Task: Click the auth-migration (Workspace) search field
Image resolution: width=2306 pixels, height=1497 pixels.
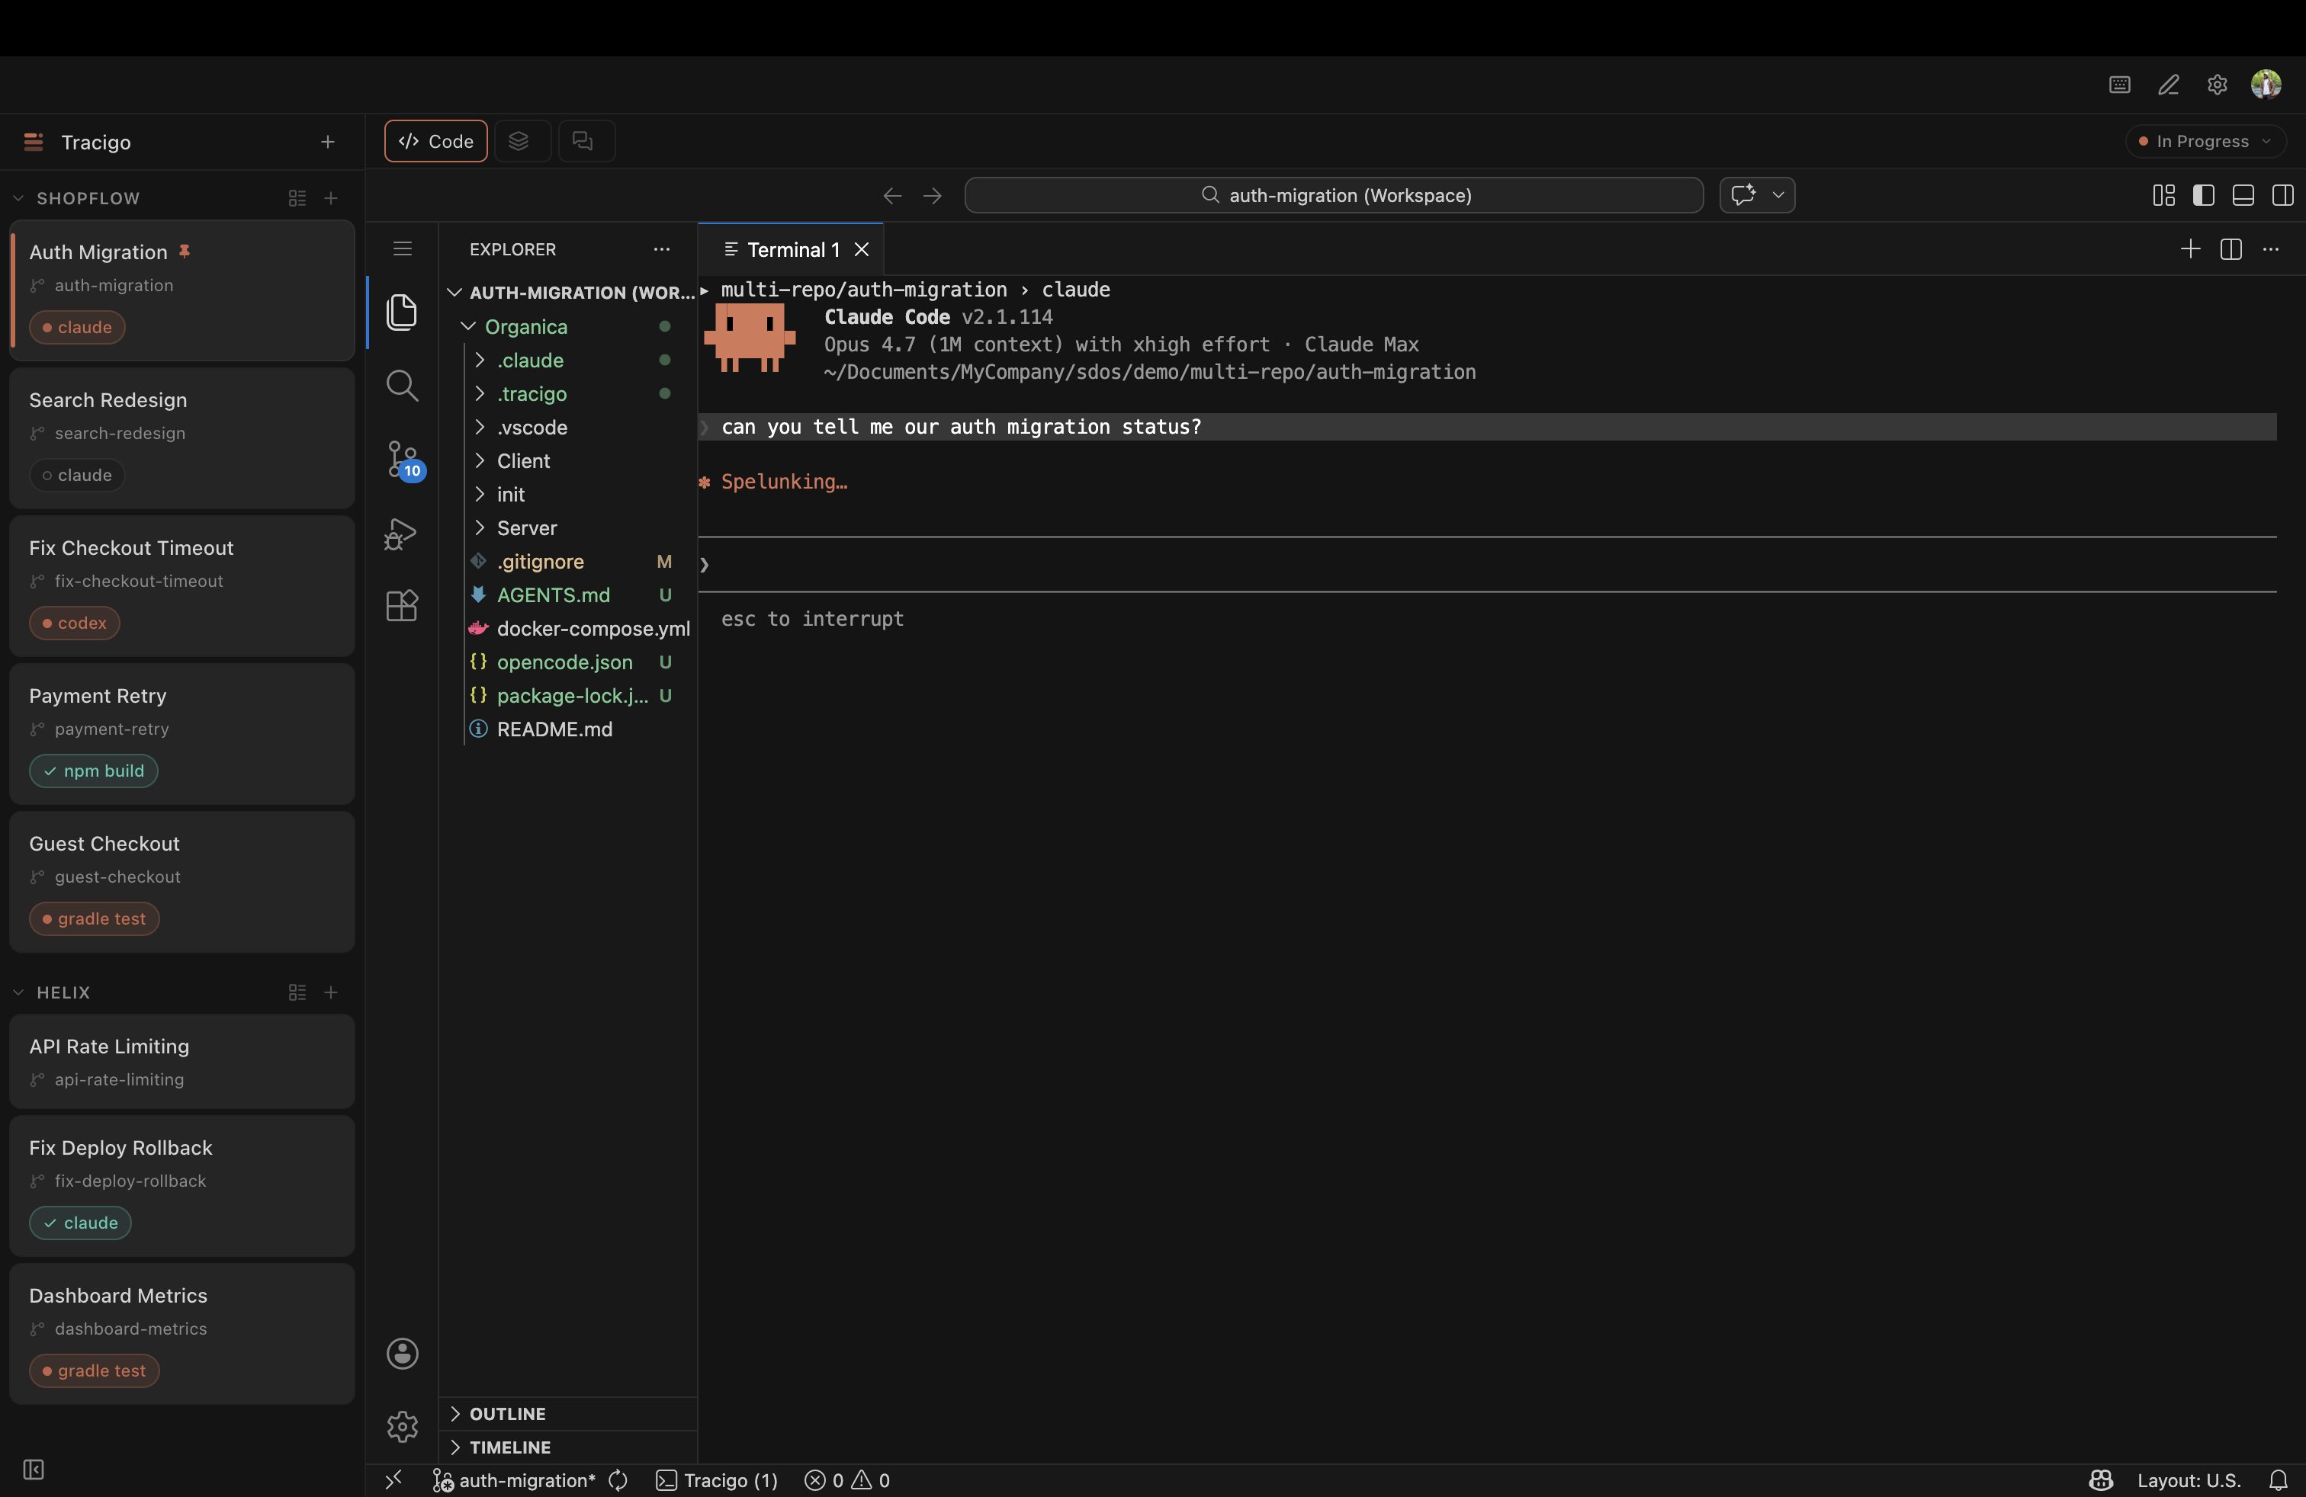Action: coord(1333,196)
